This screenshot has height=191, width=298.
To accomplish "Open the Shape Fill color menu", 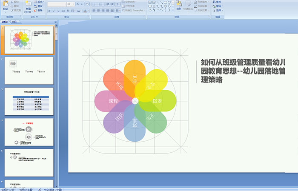I will click(201, 2).
